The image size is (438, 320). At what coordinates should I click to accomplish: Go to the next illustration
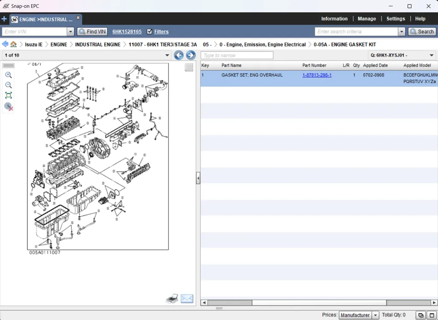191,55
